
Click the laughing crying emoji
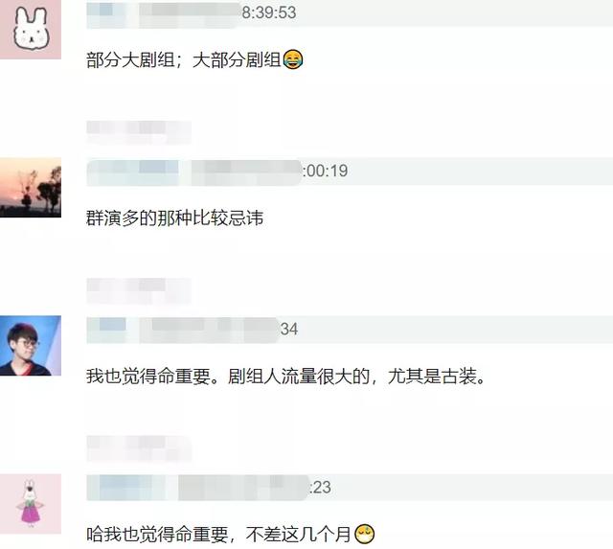point(293,59)
